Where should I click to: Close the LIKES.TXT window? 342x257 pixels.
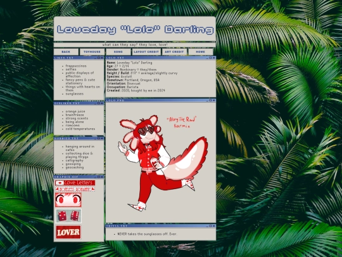(x=102, y=58)
